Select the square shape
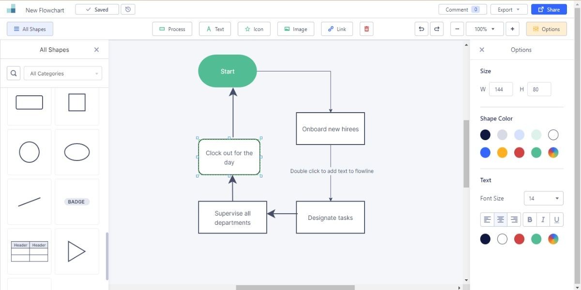The width and height of the screenshot is (581, 290). (x=77, y=102)
